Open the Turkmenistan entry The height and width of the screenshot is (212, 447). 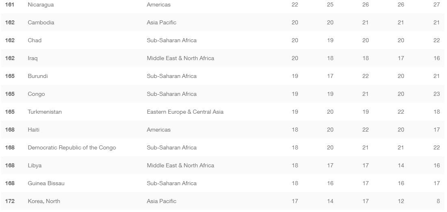click(45, 112)
